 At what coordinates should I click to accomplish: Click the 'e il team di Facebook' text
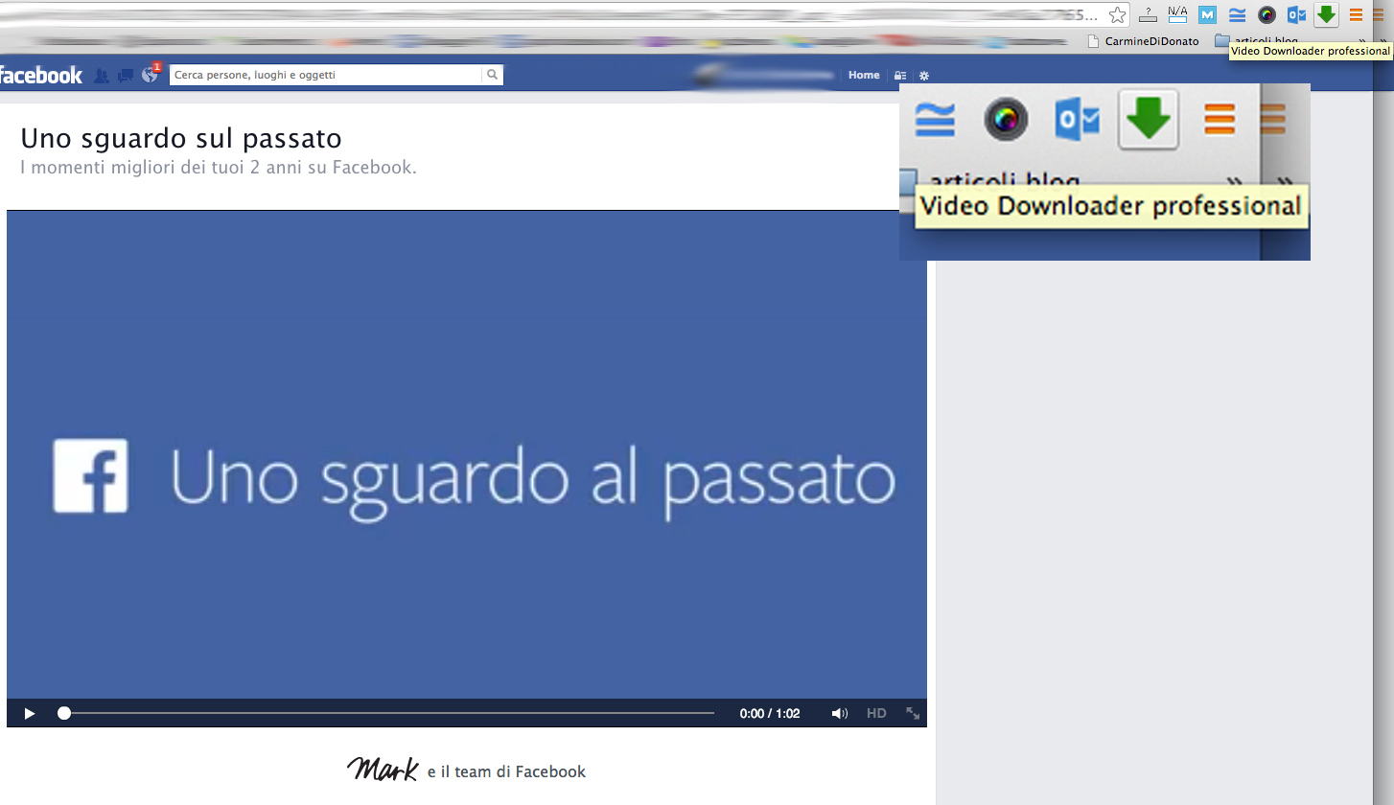[506, 771]
